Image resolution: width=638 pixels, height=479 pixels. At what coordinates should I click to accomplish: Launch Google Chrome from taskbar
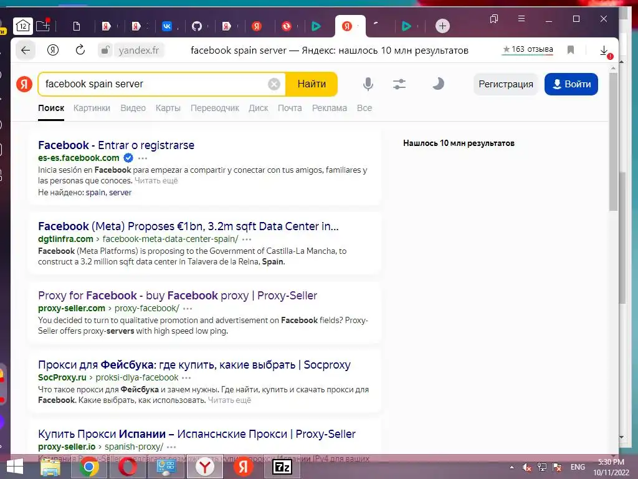point(89,467)
